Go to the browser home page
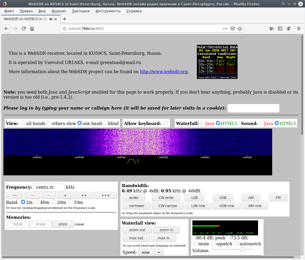The image size is (305, 260). 32,29
